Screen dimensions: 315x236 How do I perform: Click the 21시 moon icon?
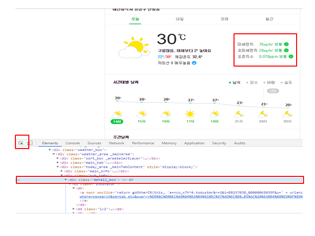239,114
